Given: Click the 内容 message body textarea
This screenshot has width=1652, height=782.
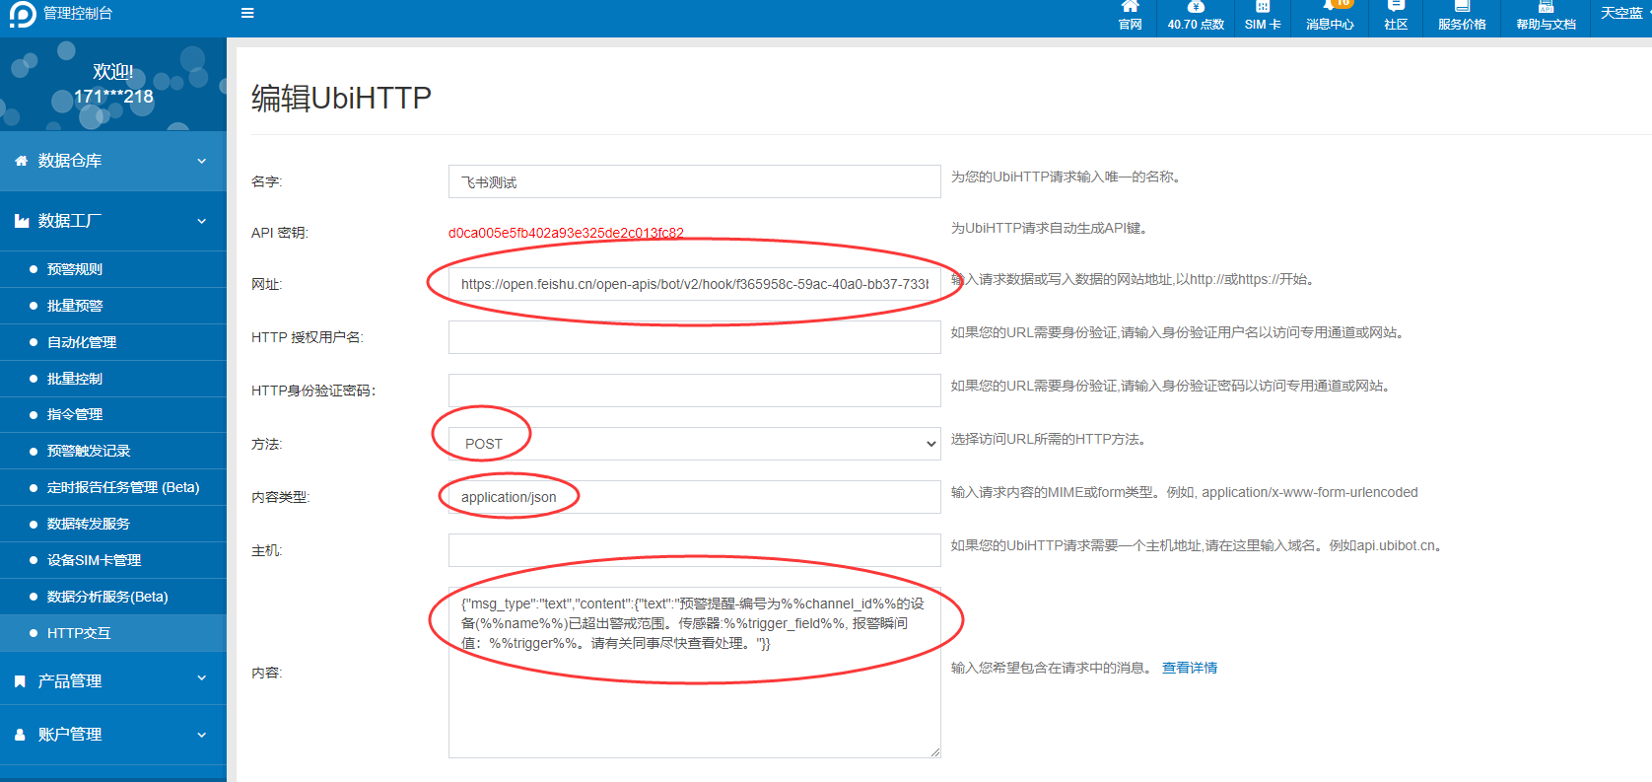Looking at the screenshot, I should [x=694, y=673].
